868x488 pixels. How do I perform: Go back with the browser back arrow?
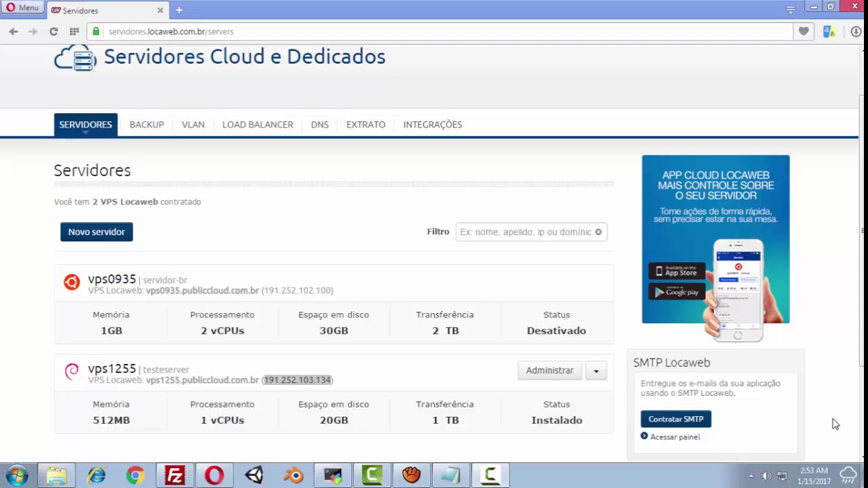click(14, 31)
